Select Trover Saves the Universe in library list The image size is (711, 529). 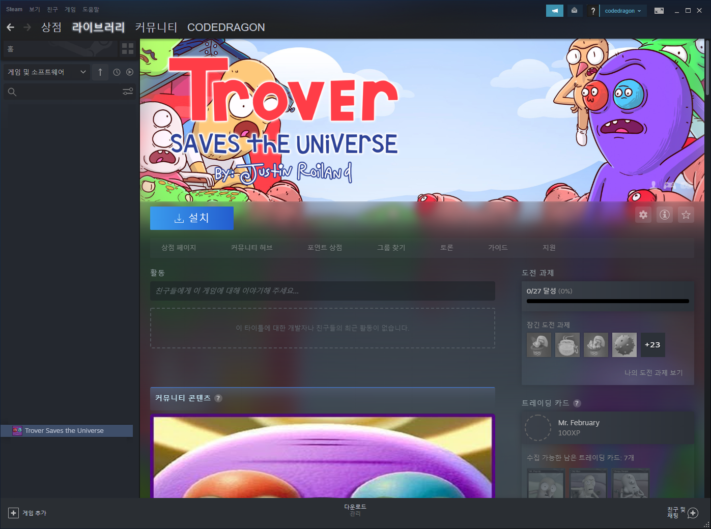click(67, 431)
